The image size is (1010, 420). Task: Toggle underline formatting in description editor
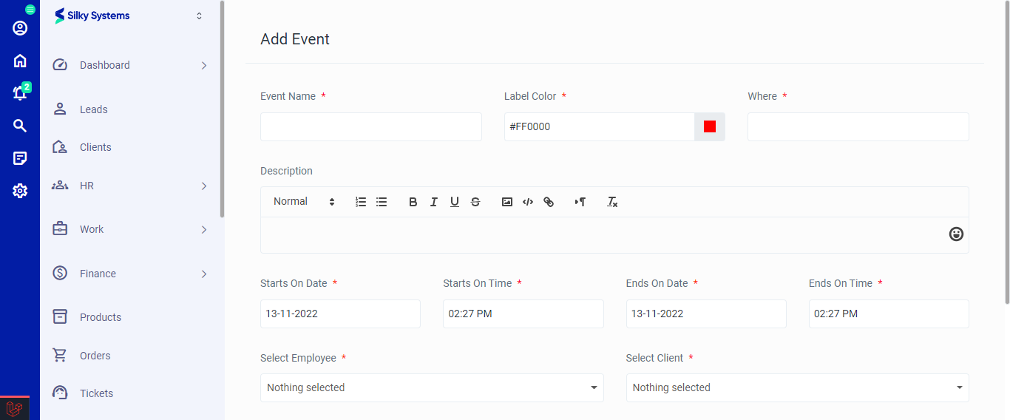coord(455,202)
